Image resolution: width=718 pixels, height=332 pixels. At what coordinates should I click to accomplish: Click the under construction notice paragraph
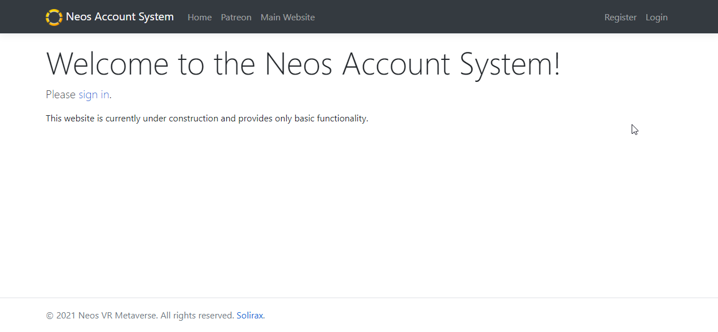tap(207, 119)
